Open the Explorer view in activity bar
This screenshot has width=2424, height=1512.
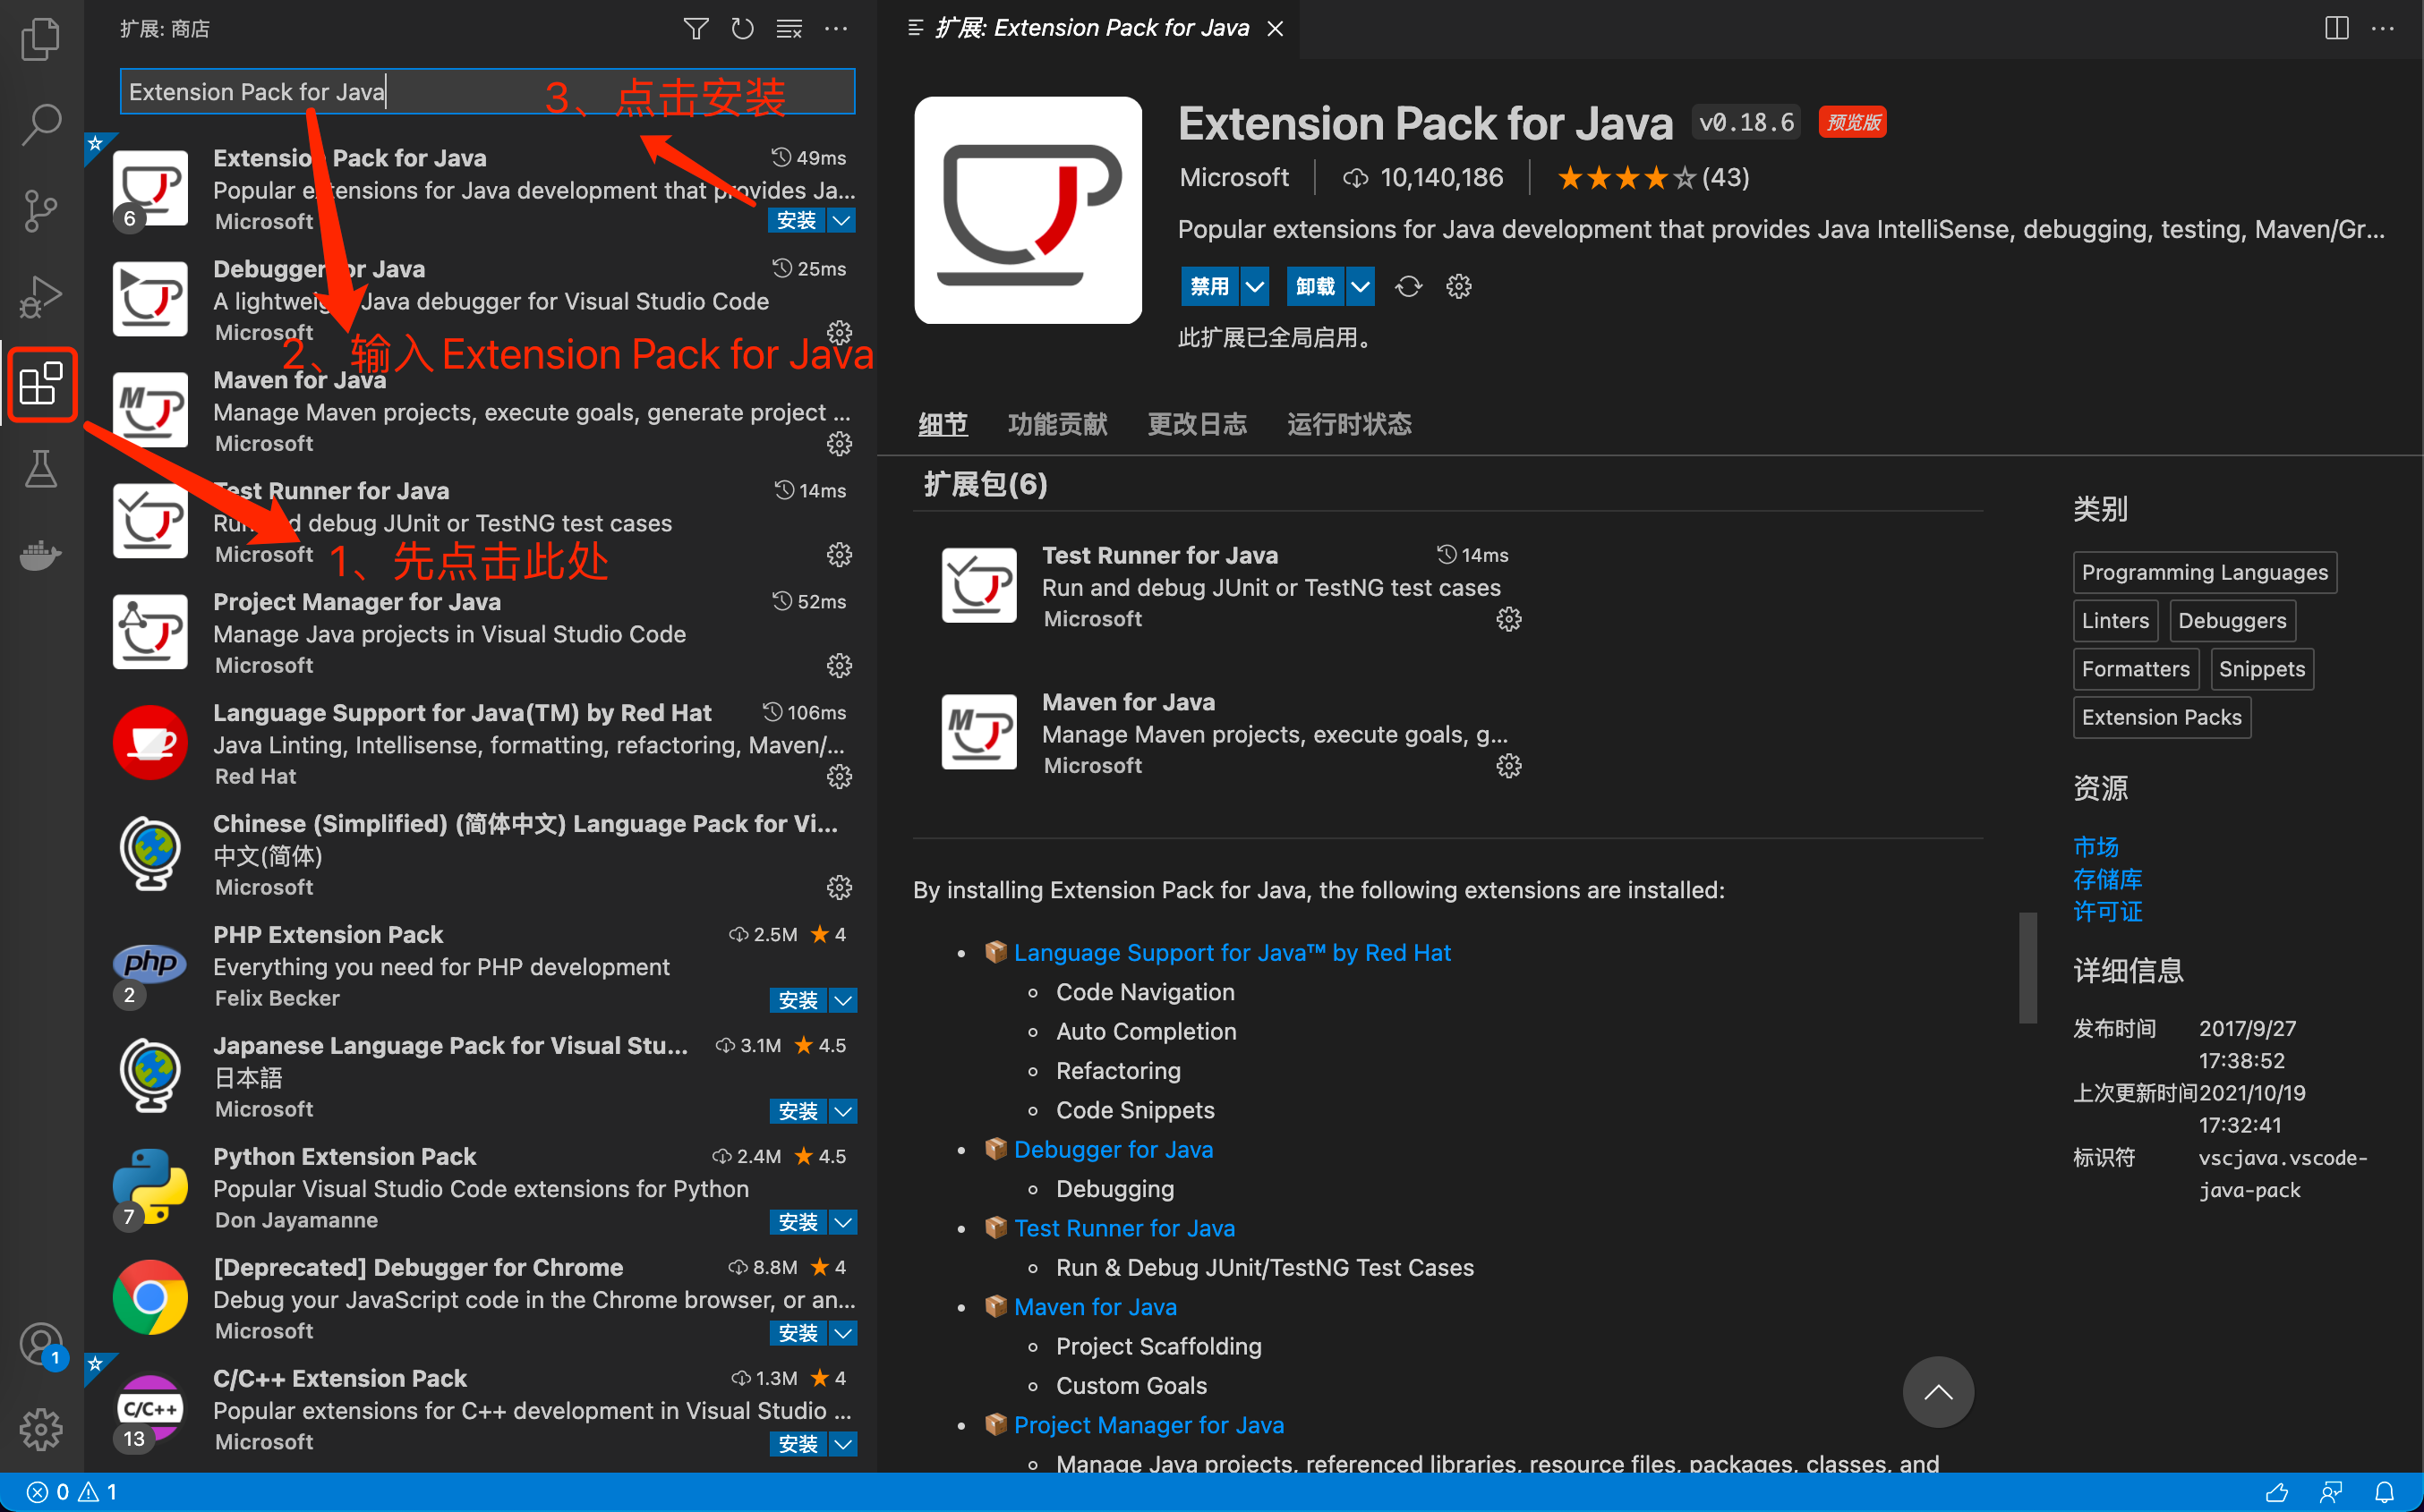pos(41,39)
